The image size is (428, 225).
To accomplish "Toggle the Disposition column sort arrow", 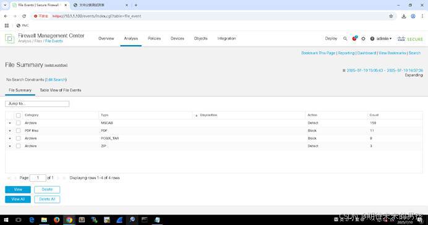I will click(x=196, y=116).
